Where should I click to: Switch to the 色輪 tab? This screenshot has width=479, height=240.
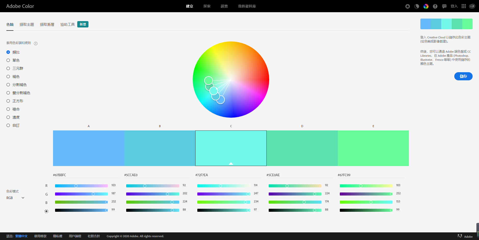(10, 24)
